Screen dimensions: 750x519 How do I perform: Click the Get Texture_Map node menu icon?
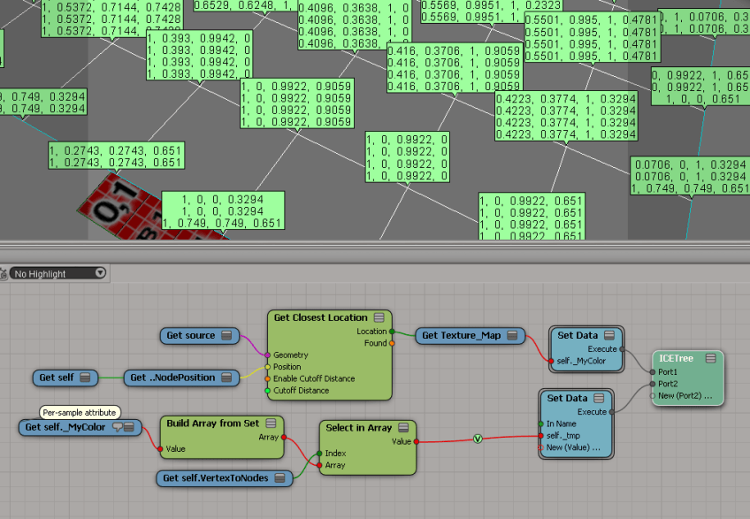coord(510,335)
